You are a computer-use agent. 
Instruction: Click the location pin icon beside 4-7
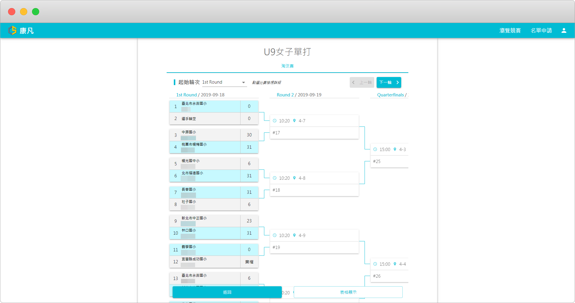[294, 121]
